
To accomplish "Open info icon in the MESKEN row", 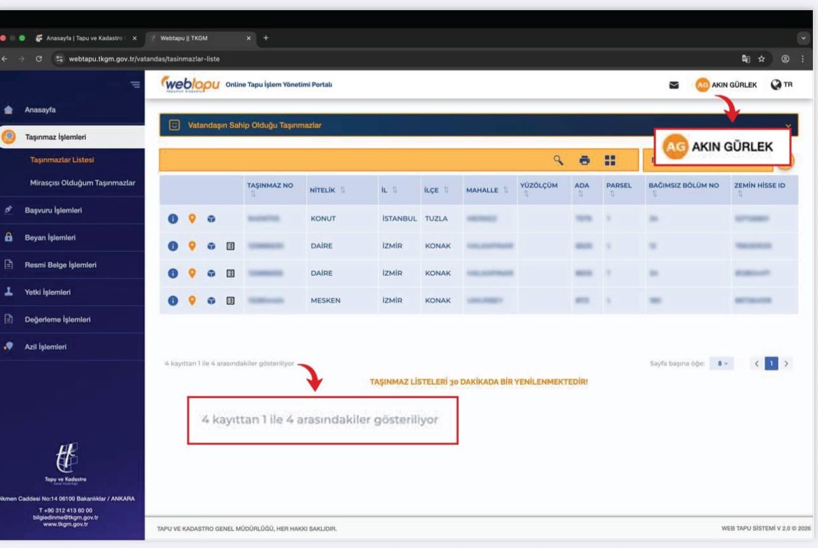I will coord(173,301).
